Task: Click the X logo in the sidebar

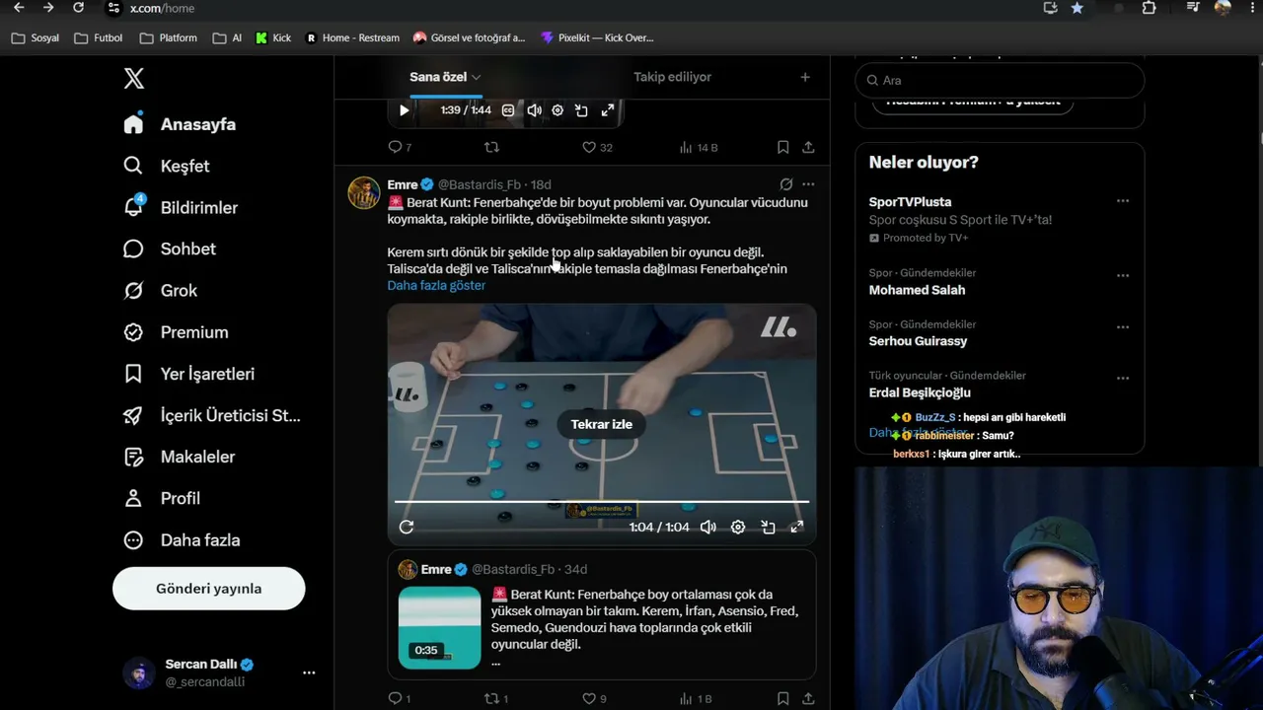Action: (x=134, y=79)
